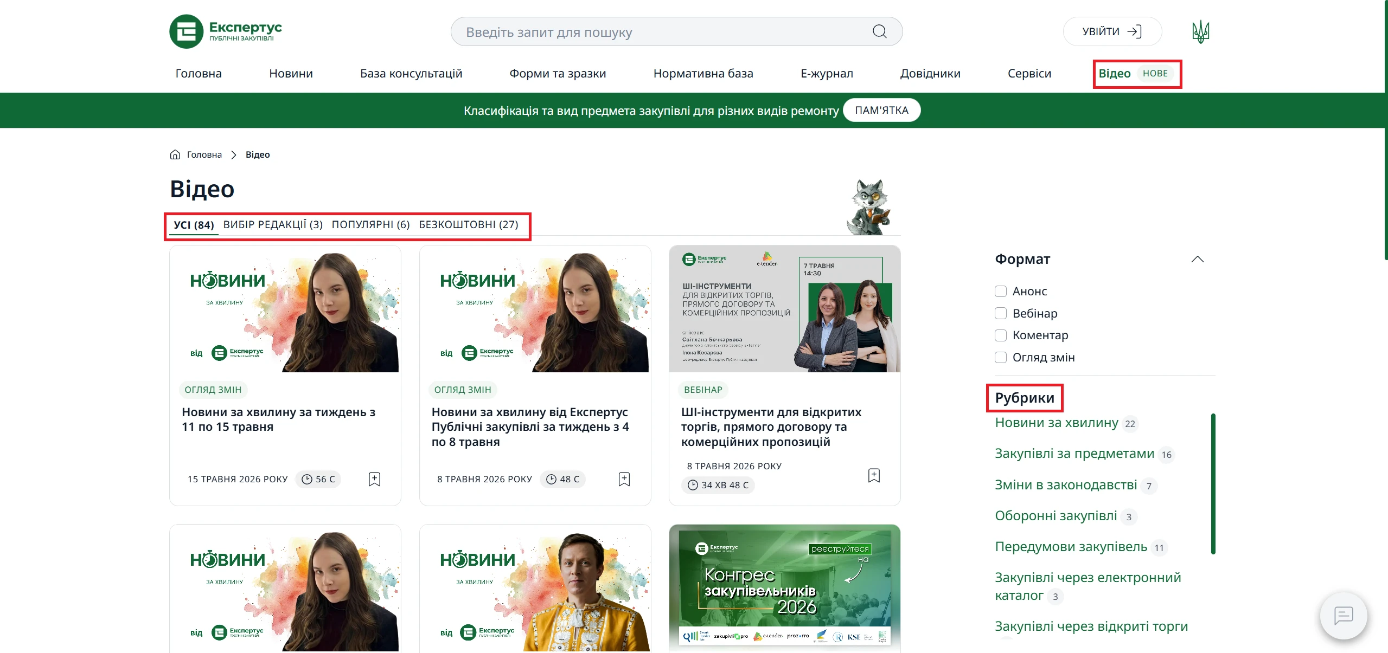
Task: Click the УВІЙТИ login button
Action: pos(1112,31)
